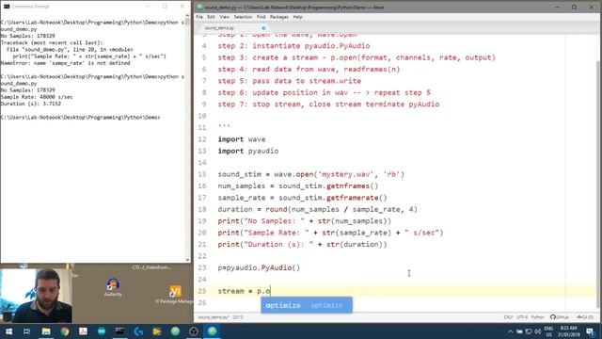
Task: Open Atom's Edit menu
Action: 211,17
